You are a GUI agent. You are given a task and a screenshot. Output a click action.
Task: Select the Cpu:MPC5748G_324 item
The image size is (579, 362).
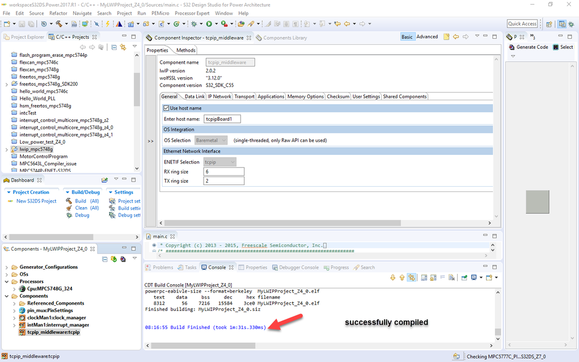[x=49, y=289]
